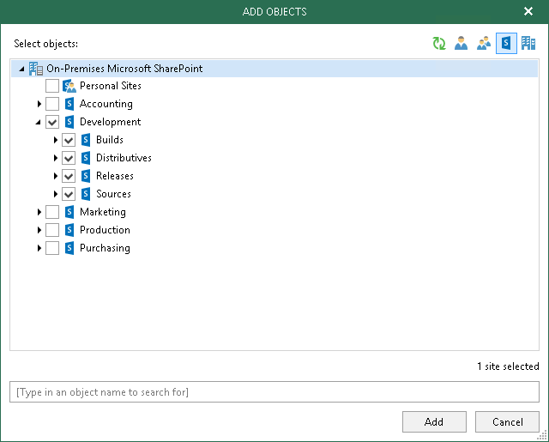Click the Cancel button

tap(508, 421)
